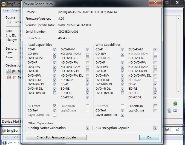Click the gear with checkmark icon

pos(169,110)
